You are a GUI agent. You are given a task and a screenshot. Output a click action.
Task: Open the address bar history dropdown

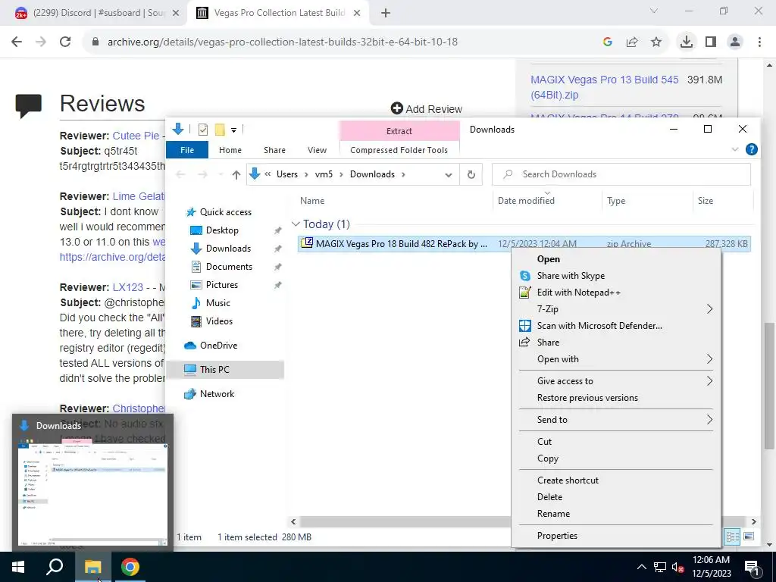[449, 175]
